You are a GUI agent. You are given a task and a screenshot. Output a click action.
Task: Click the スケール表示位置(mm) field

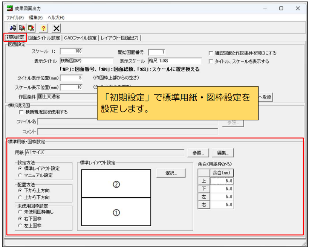(71, 87)
